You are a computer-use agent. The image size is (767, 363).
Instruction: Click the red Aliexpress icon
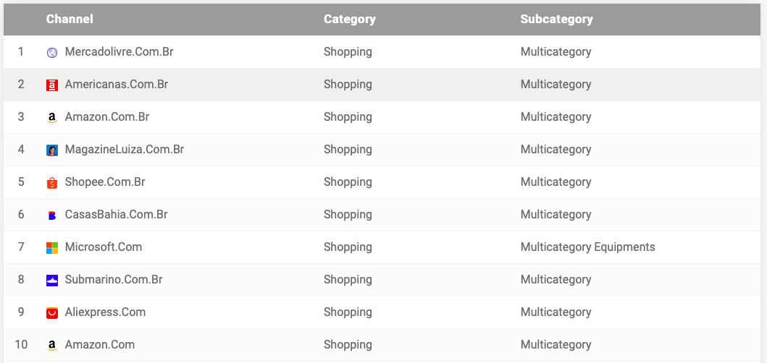coord(52,312)
